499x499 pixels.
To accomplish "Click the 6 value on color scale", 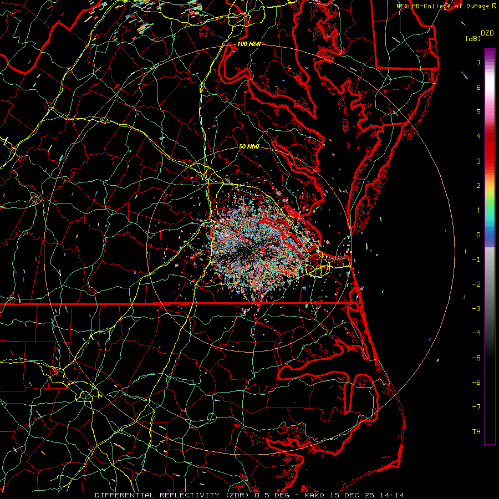I will click(x=478, y=87).
